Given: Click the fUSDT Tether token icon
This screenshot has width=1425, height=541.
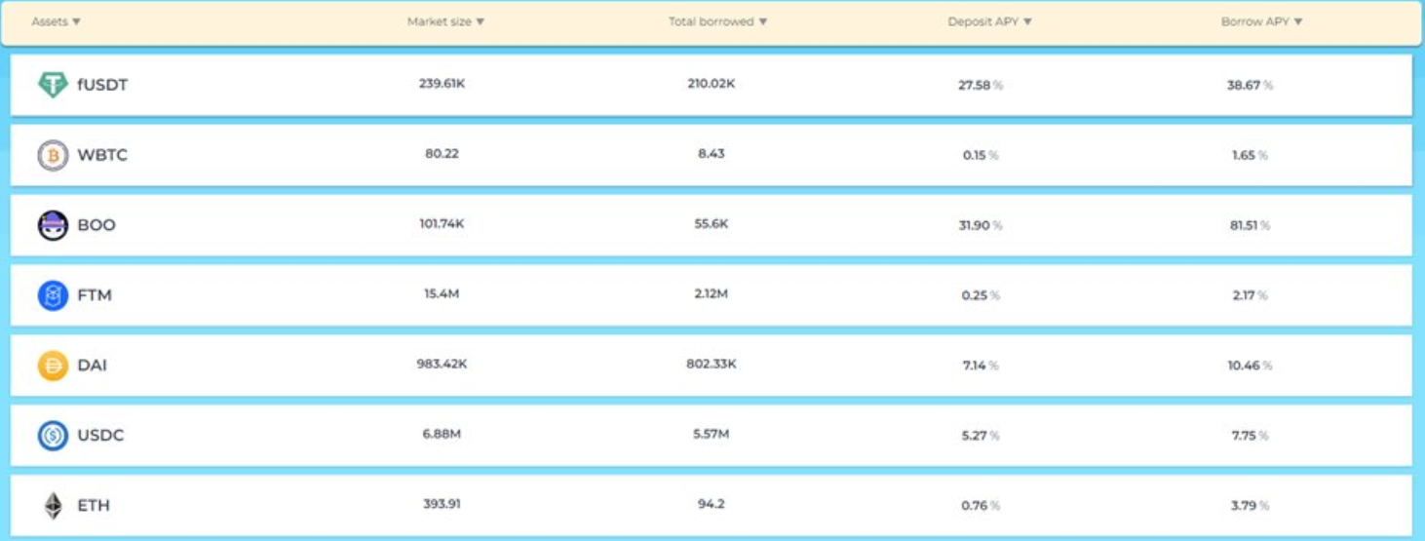Looking at the screenshot, I should 53,85.
